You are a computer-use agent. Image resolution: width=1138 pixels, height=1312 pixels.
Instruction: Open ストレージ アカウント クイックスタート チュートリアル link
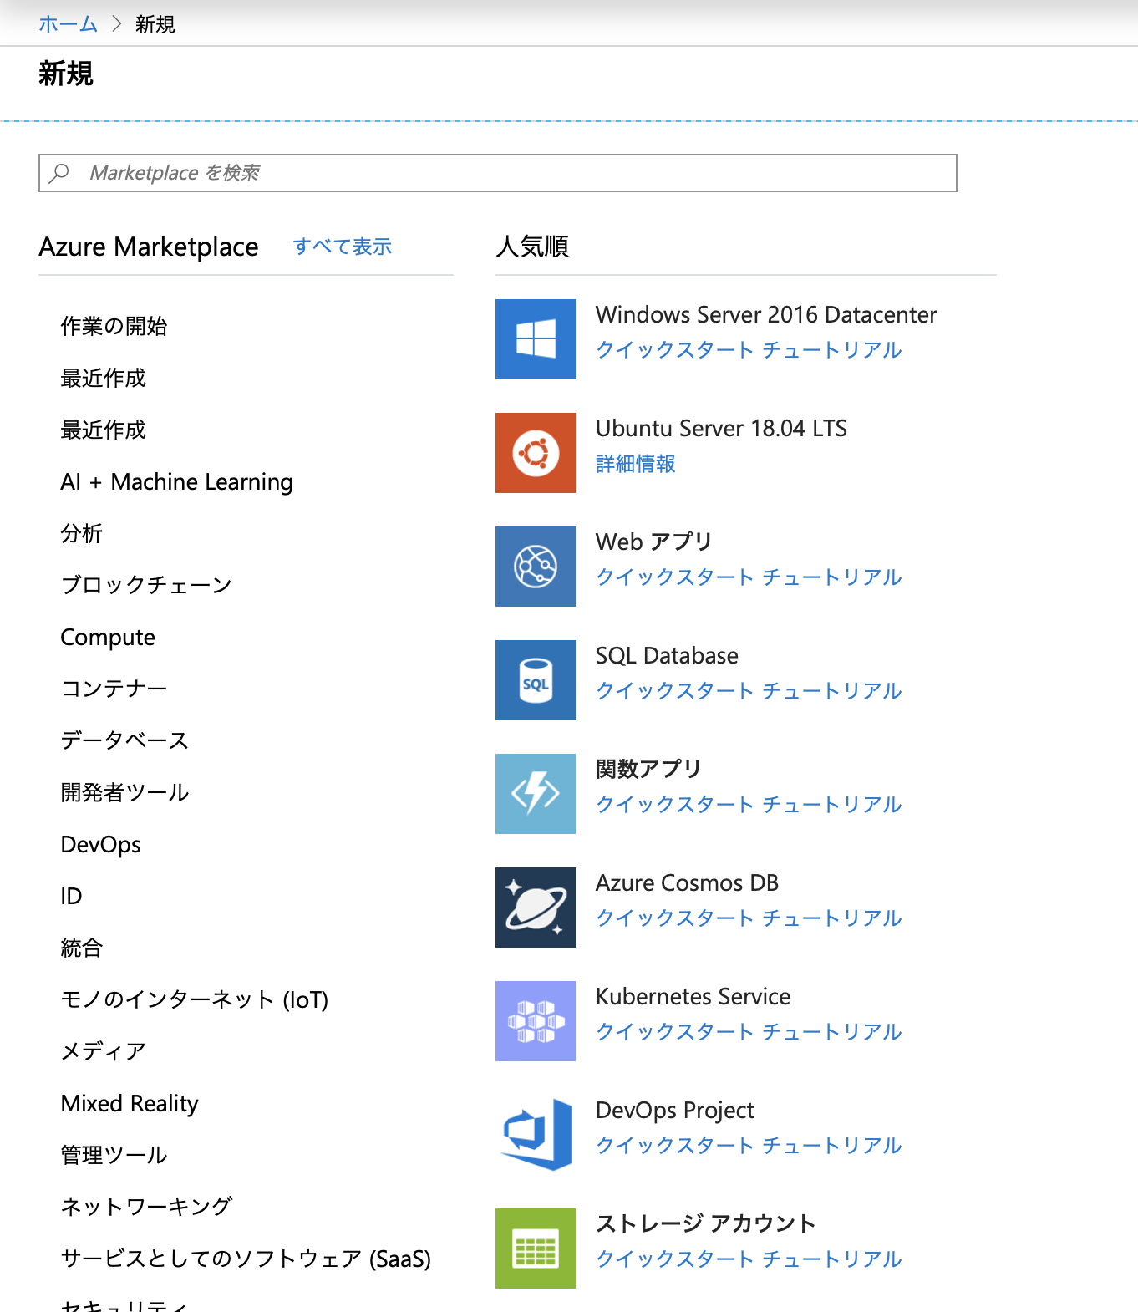click(749, 1259)
